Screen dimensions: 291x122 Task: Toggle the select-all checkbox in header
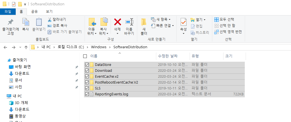coord(85,56)
